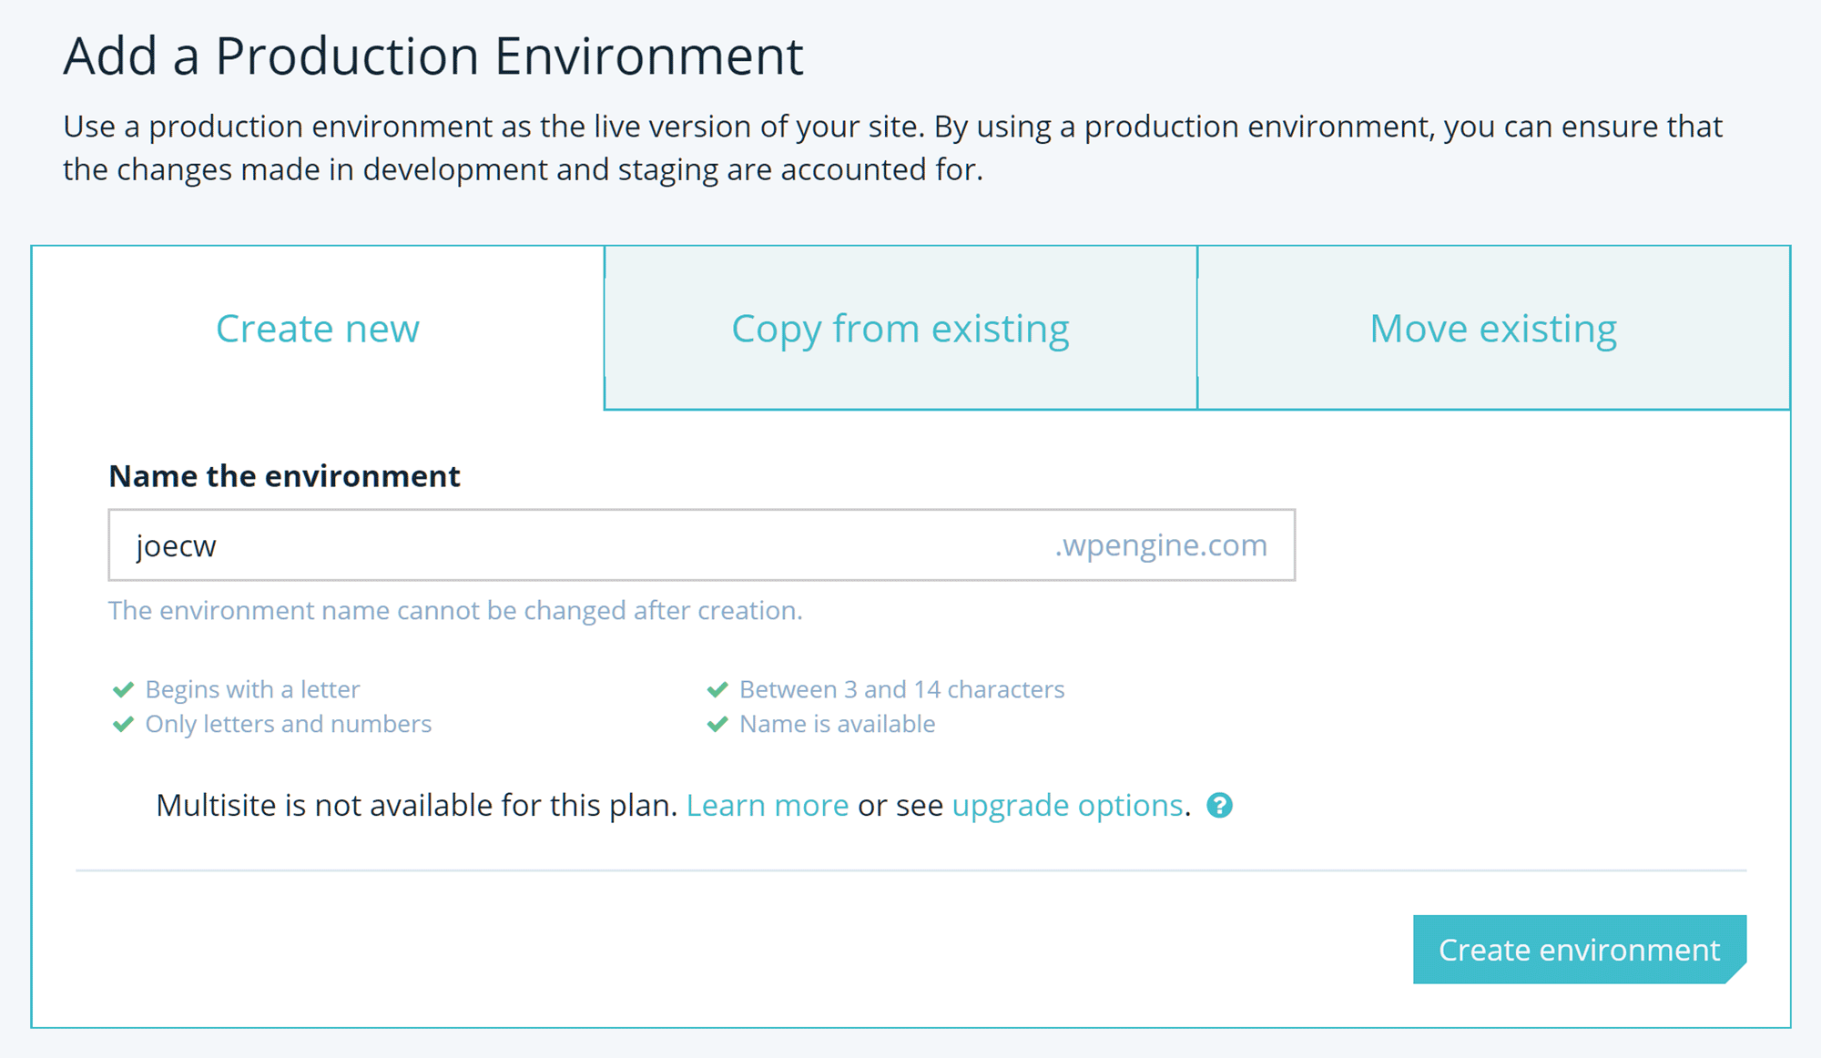Click the 'Name is available' text
Viewport: 1821px width, 1058px height.
pos(838,724)
